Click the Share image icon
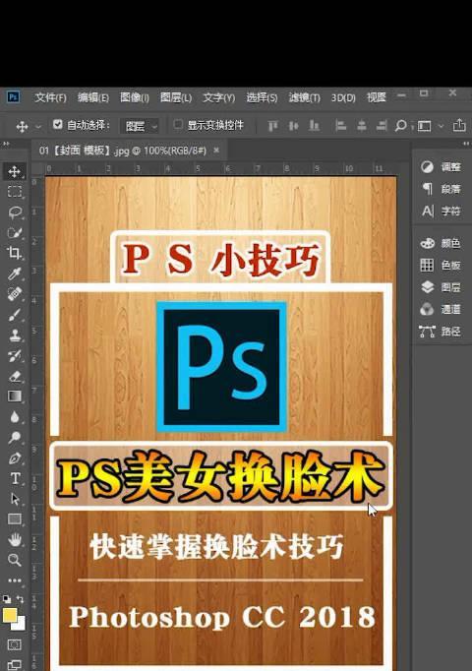472x671 pixels. click(459, 125)
